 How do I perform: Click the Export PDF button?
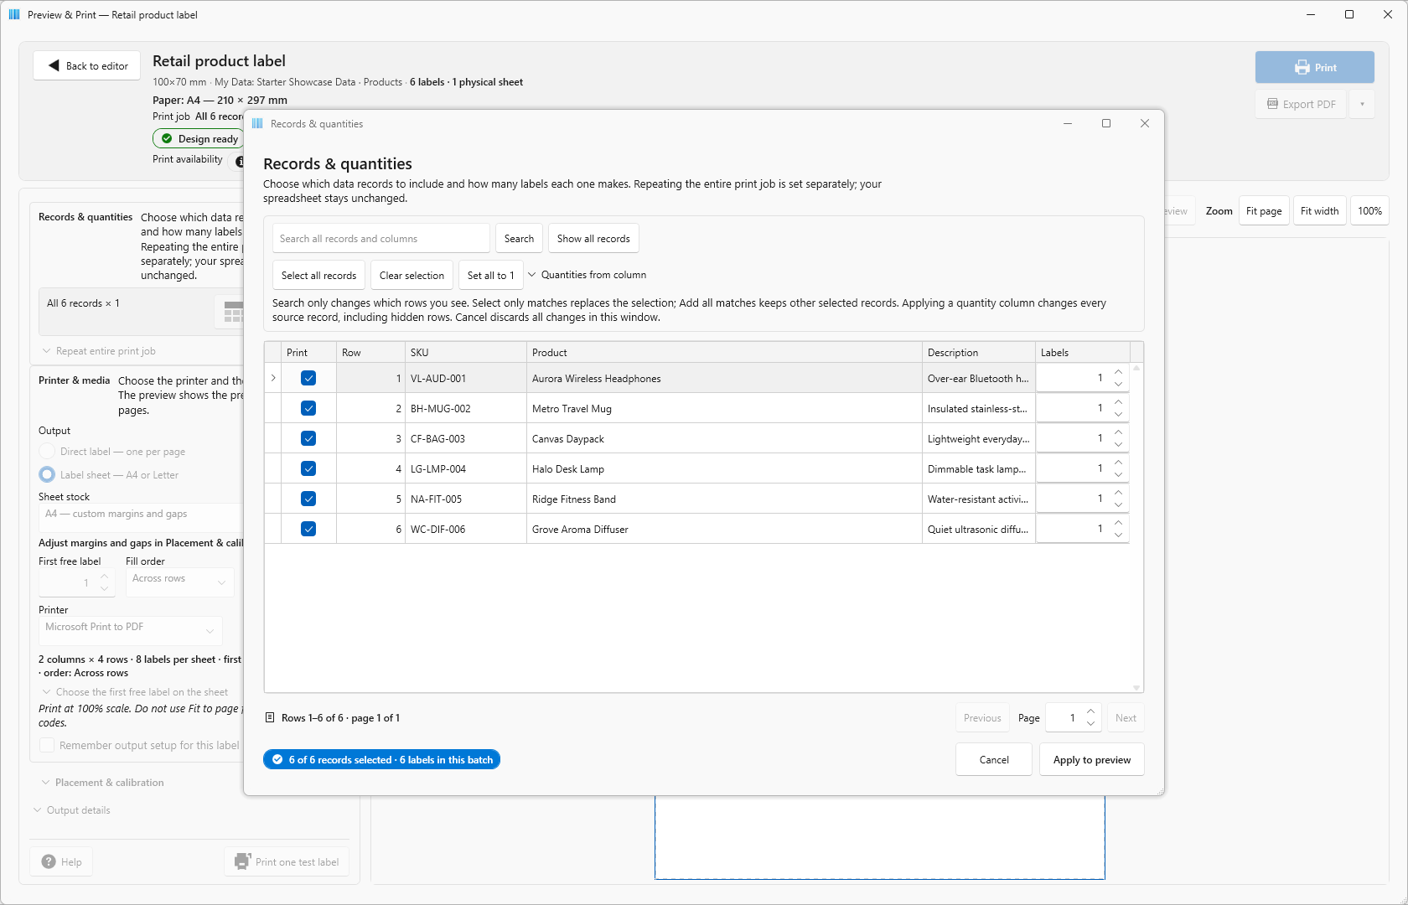(x=1301, y=104)
